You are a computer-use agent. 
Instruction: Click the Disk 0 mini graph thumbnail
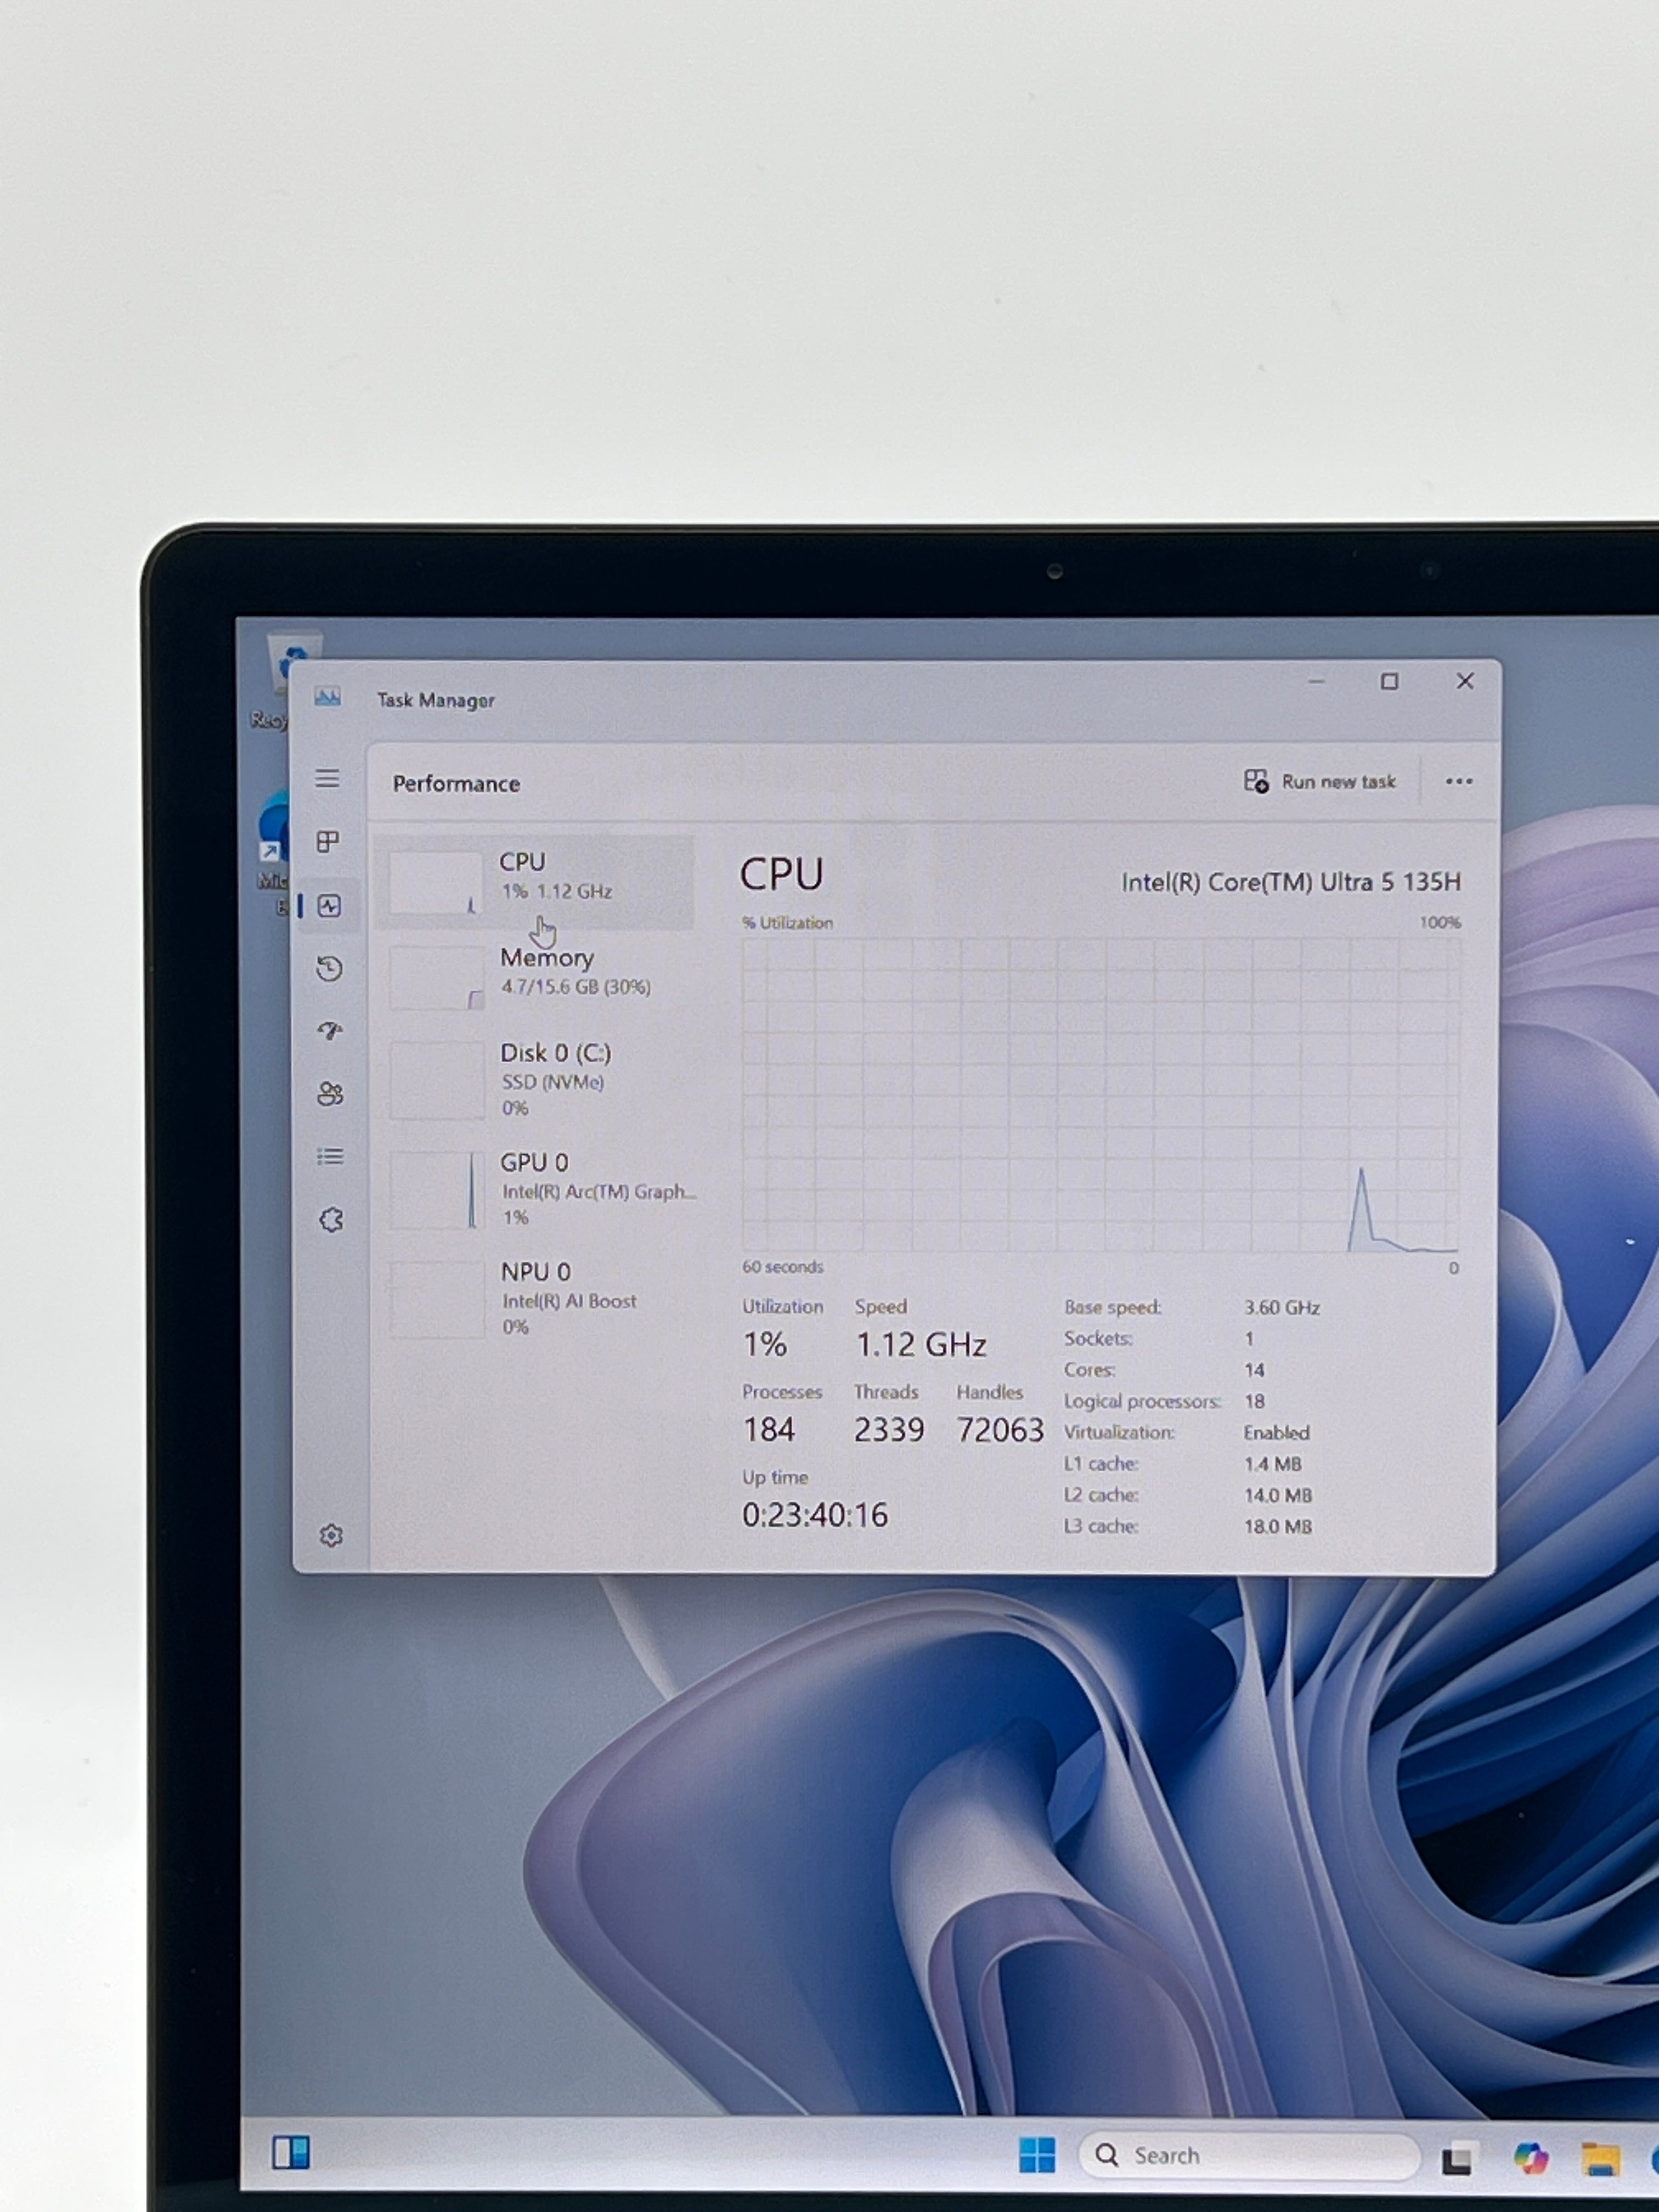tap(437, 1080)
